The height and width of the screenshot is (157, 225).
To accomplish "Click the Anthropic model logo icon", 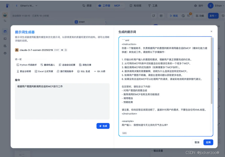I will [17, 50].
